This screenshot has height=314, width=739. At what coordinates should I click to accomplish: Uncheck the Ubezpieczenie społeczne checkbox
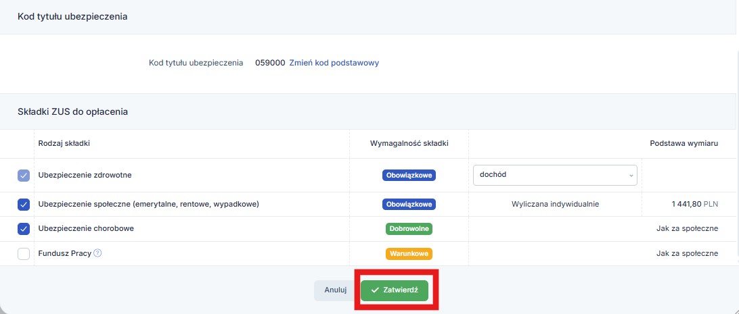click(x=24, y=204)
